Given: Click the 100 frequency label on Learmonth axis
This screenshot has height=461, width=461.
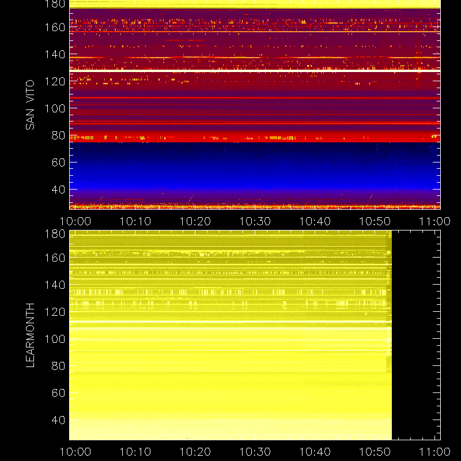Looking at the screenshot, I should [x=55, y=339].
